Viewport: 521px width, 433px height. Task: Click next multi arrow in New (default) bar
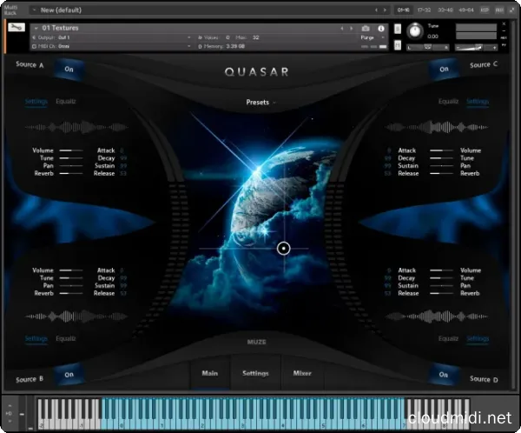coord(385,10)
